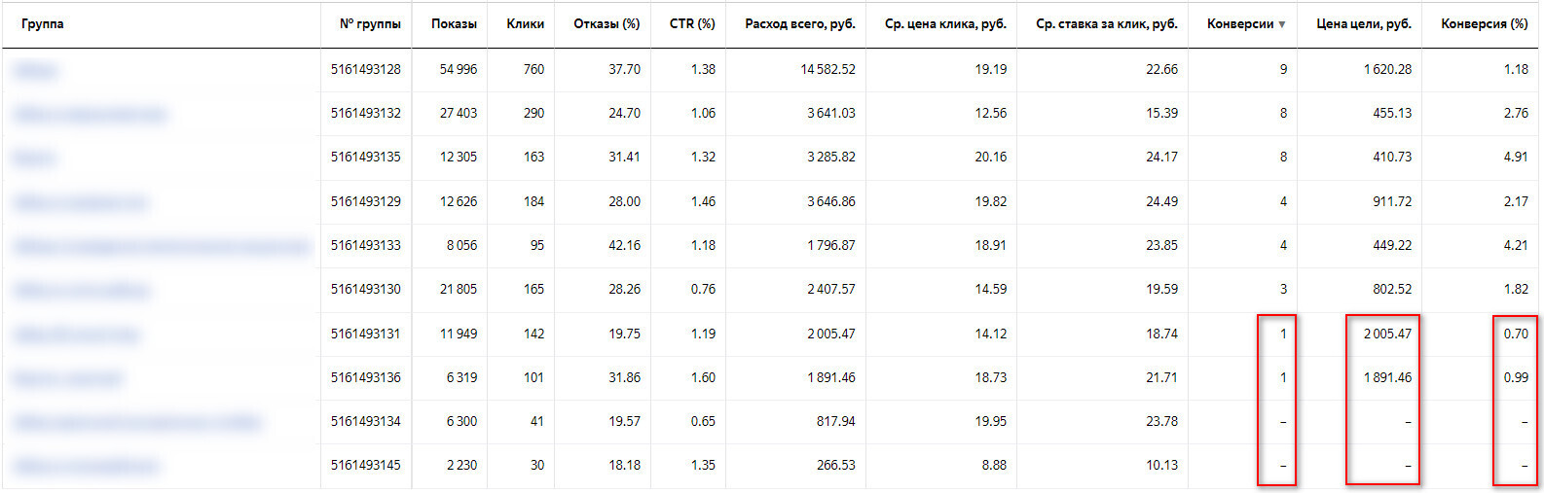Click the Группа column header
1544x493 pixels.
tap(43, 23)
